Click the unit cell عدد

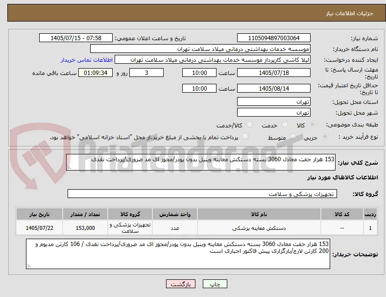click(175, 228)
